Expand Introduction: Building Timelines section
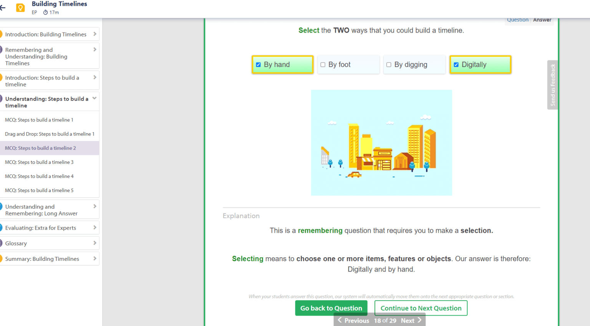The image size is (590, 326). click(94, 34)
